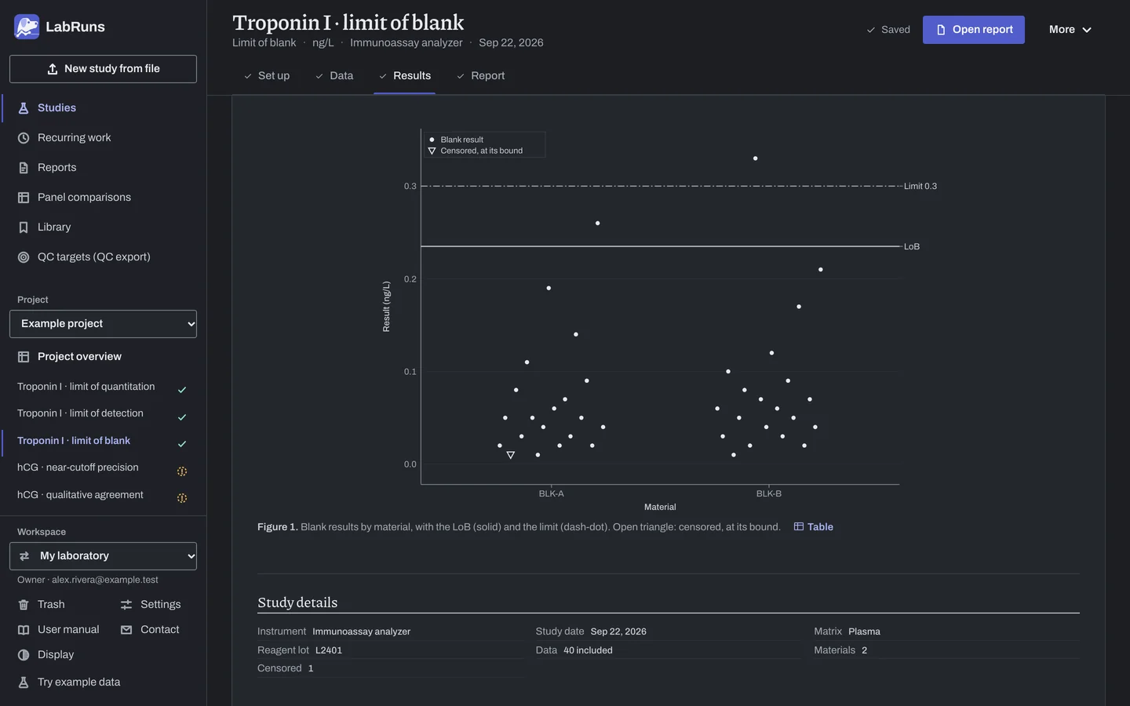
Task: Click the Saved status indicator
Action: point(888,30)
